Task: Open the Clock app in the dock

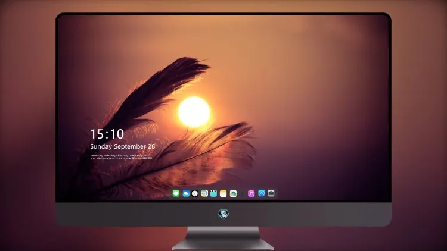Action: click(195, 193)
